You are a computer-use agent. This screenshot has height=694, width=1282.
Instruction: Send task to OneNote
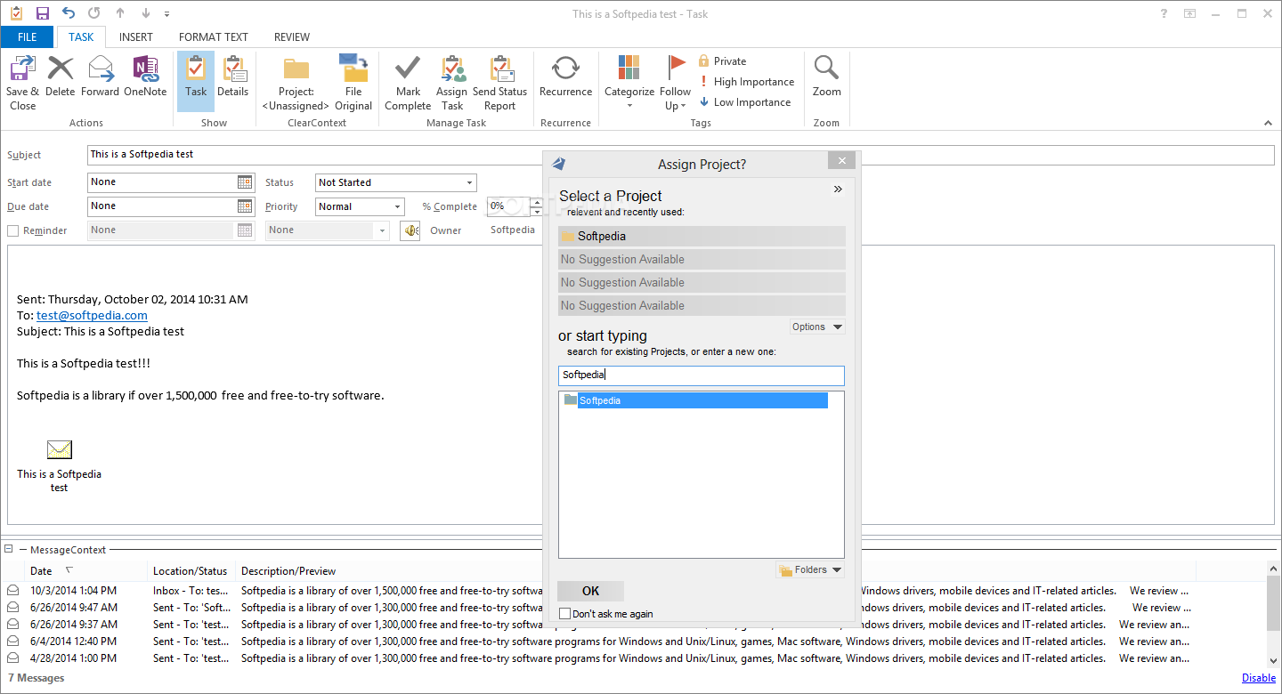[x=145, y=77]
